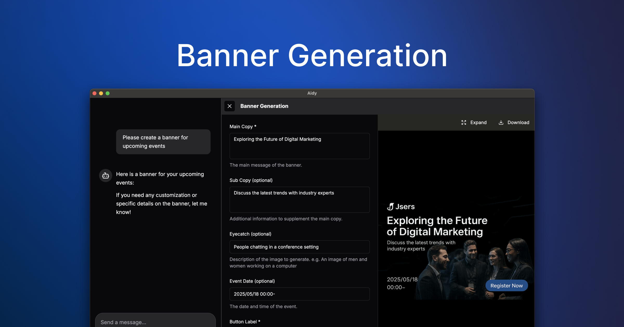
Task: Click the Expand text label
Action: (x=478, y=122)
